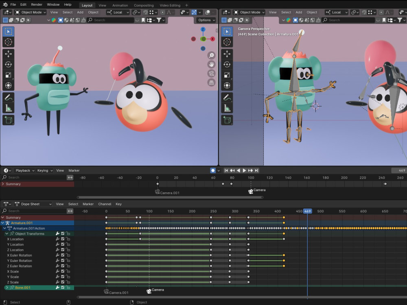Screen dimensions: 407x305
Task: Click the pan hand icon in left viewport
Action: pyautogui.click(x=212, y=64)
